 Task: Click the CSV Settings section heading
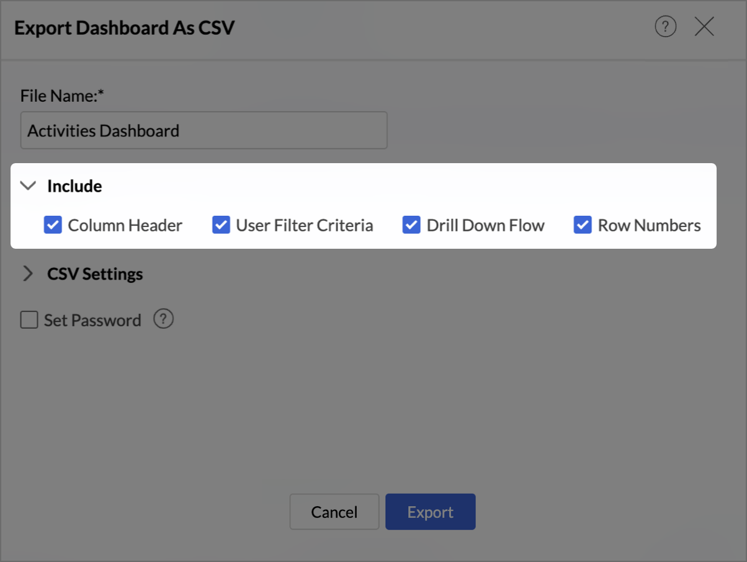(95, 274)
